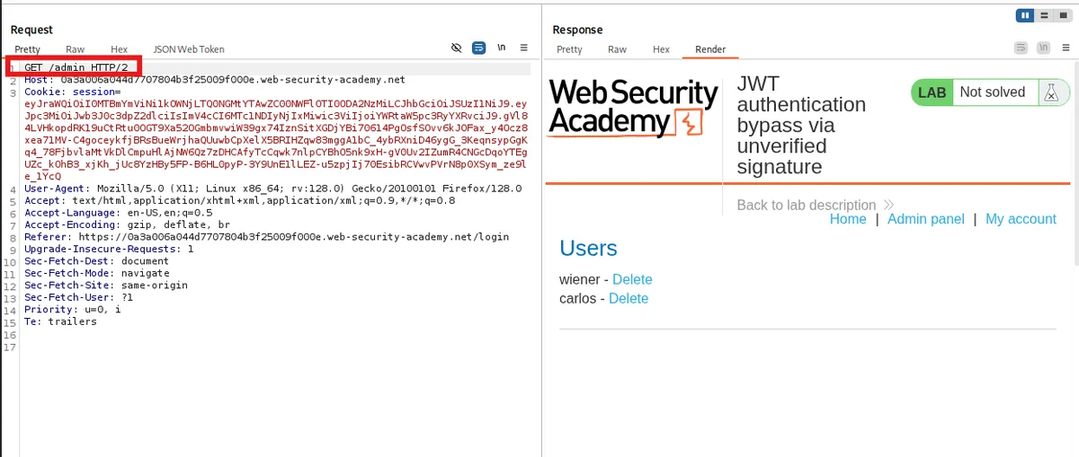Click the Response panel title
1079x457 pixels.
click(x=577, y=31)
